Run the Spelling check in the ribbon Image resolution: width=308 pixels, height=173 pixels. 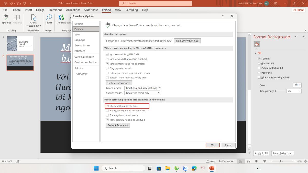(x=6, y=19)
